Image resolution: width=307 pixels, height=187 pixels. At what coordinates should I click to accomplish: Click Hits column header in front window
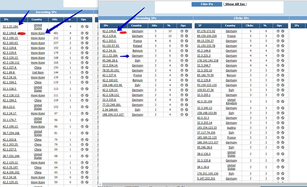point(154,26)
